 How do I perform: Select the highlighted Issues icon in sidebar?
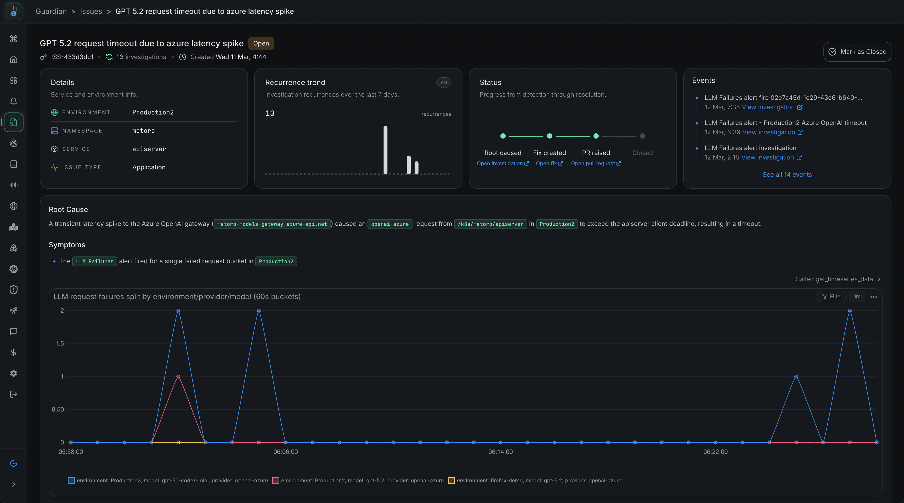pos(13,122)
